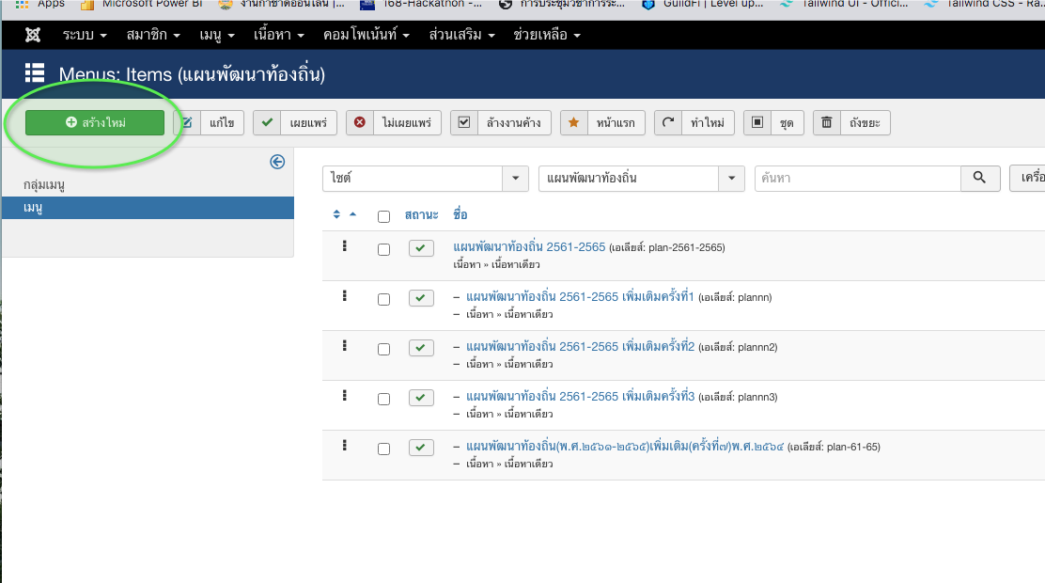1045x583 pixels.
Task: Click drag handle of first menu item row
Action: click(x=345, y=246)
